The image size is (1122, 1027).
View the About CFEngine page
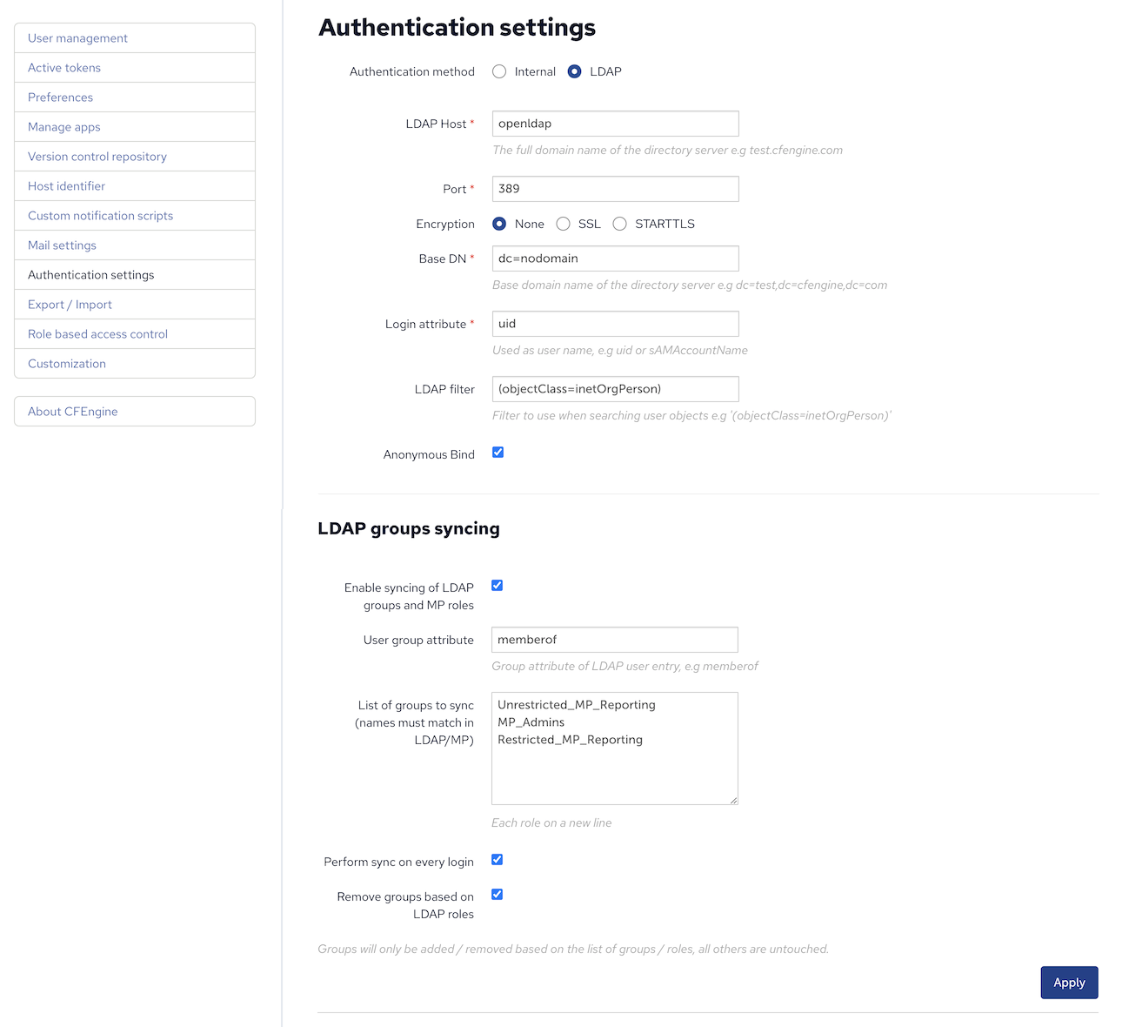(72, 411)
